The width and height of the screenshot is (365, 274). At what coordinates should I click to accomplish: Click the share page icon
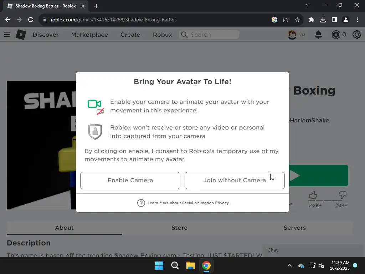tap(286, 20)
